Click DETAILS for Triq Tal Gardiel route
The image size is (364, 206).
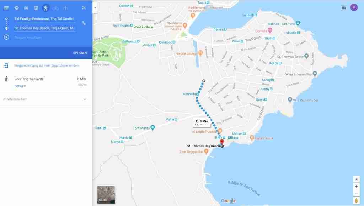(20, 86)
